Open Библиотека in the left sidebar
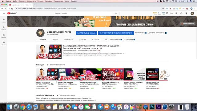Image resolution: width=197 pixels, height=111 pixels. pyautogui.click(x=4, y=43)
